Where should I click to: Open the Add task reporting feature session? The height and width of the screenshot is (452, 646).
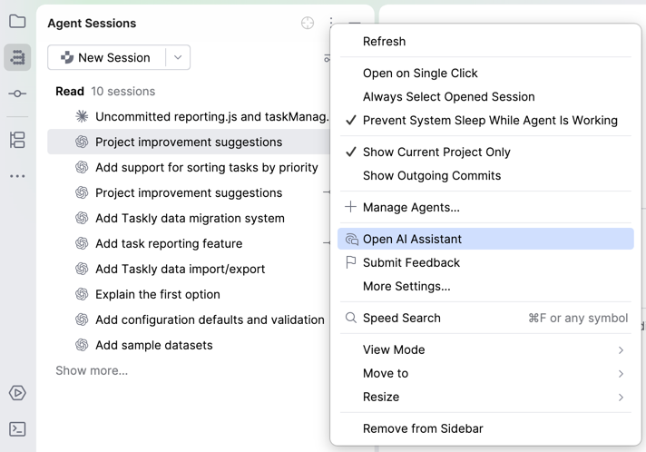(189, 243)
